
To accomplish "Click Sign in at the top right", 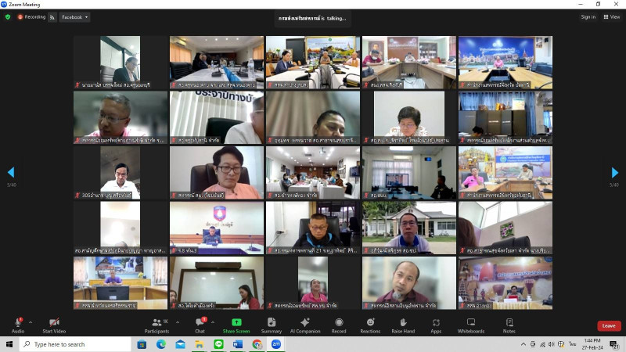I will (x=588, y=16).
